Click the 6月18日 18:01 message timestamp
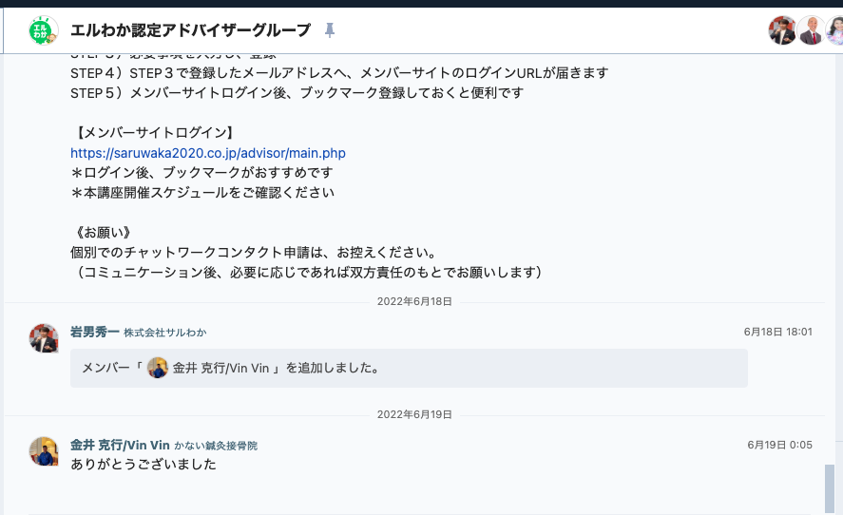The width and height of the screenshot is (843, 515). click(x=778, y=332)
